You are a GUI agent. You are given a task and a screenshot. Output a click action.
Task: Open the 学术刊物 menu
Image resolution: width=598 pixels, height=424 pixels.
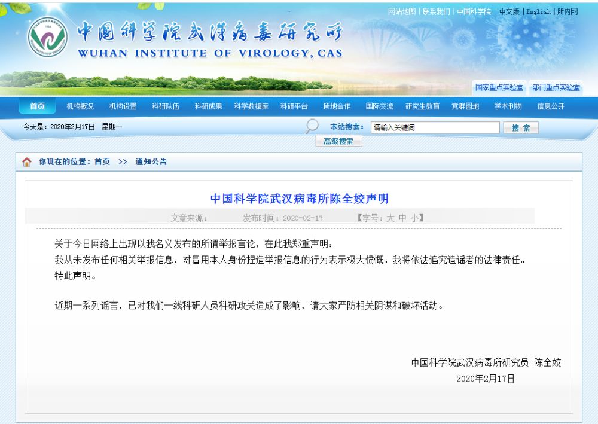point(508,106)
